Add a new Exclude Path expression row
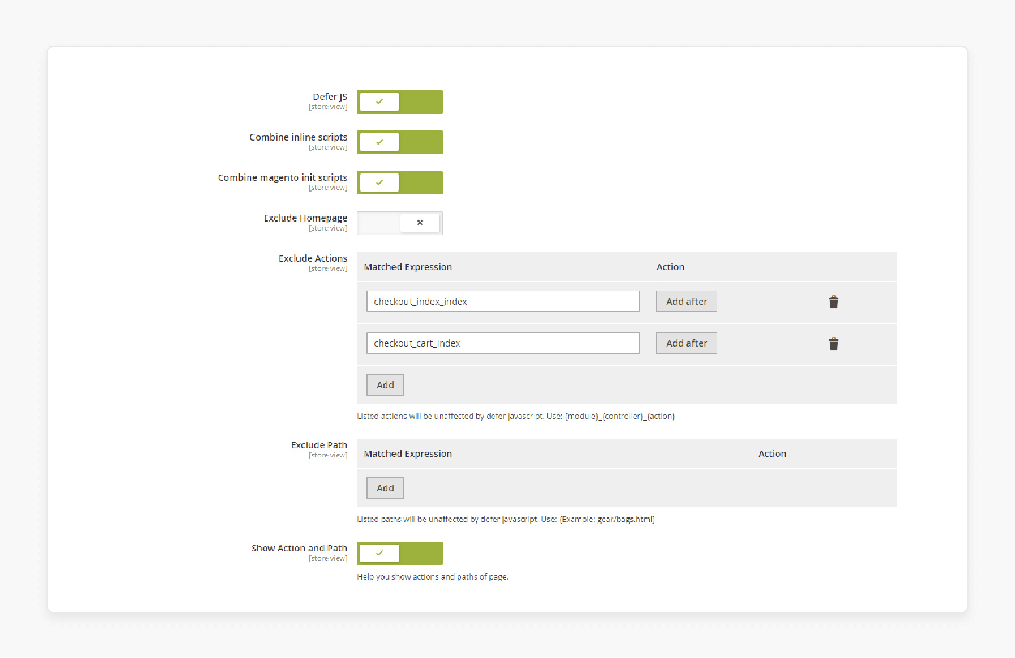 [x=385, y=488]
